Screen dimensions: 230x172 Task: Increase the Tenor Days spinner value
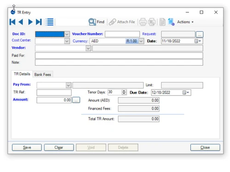124,91
